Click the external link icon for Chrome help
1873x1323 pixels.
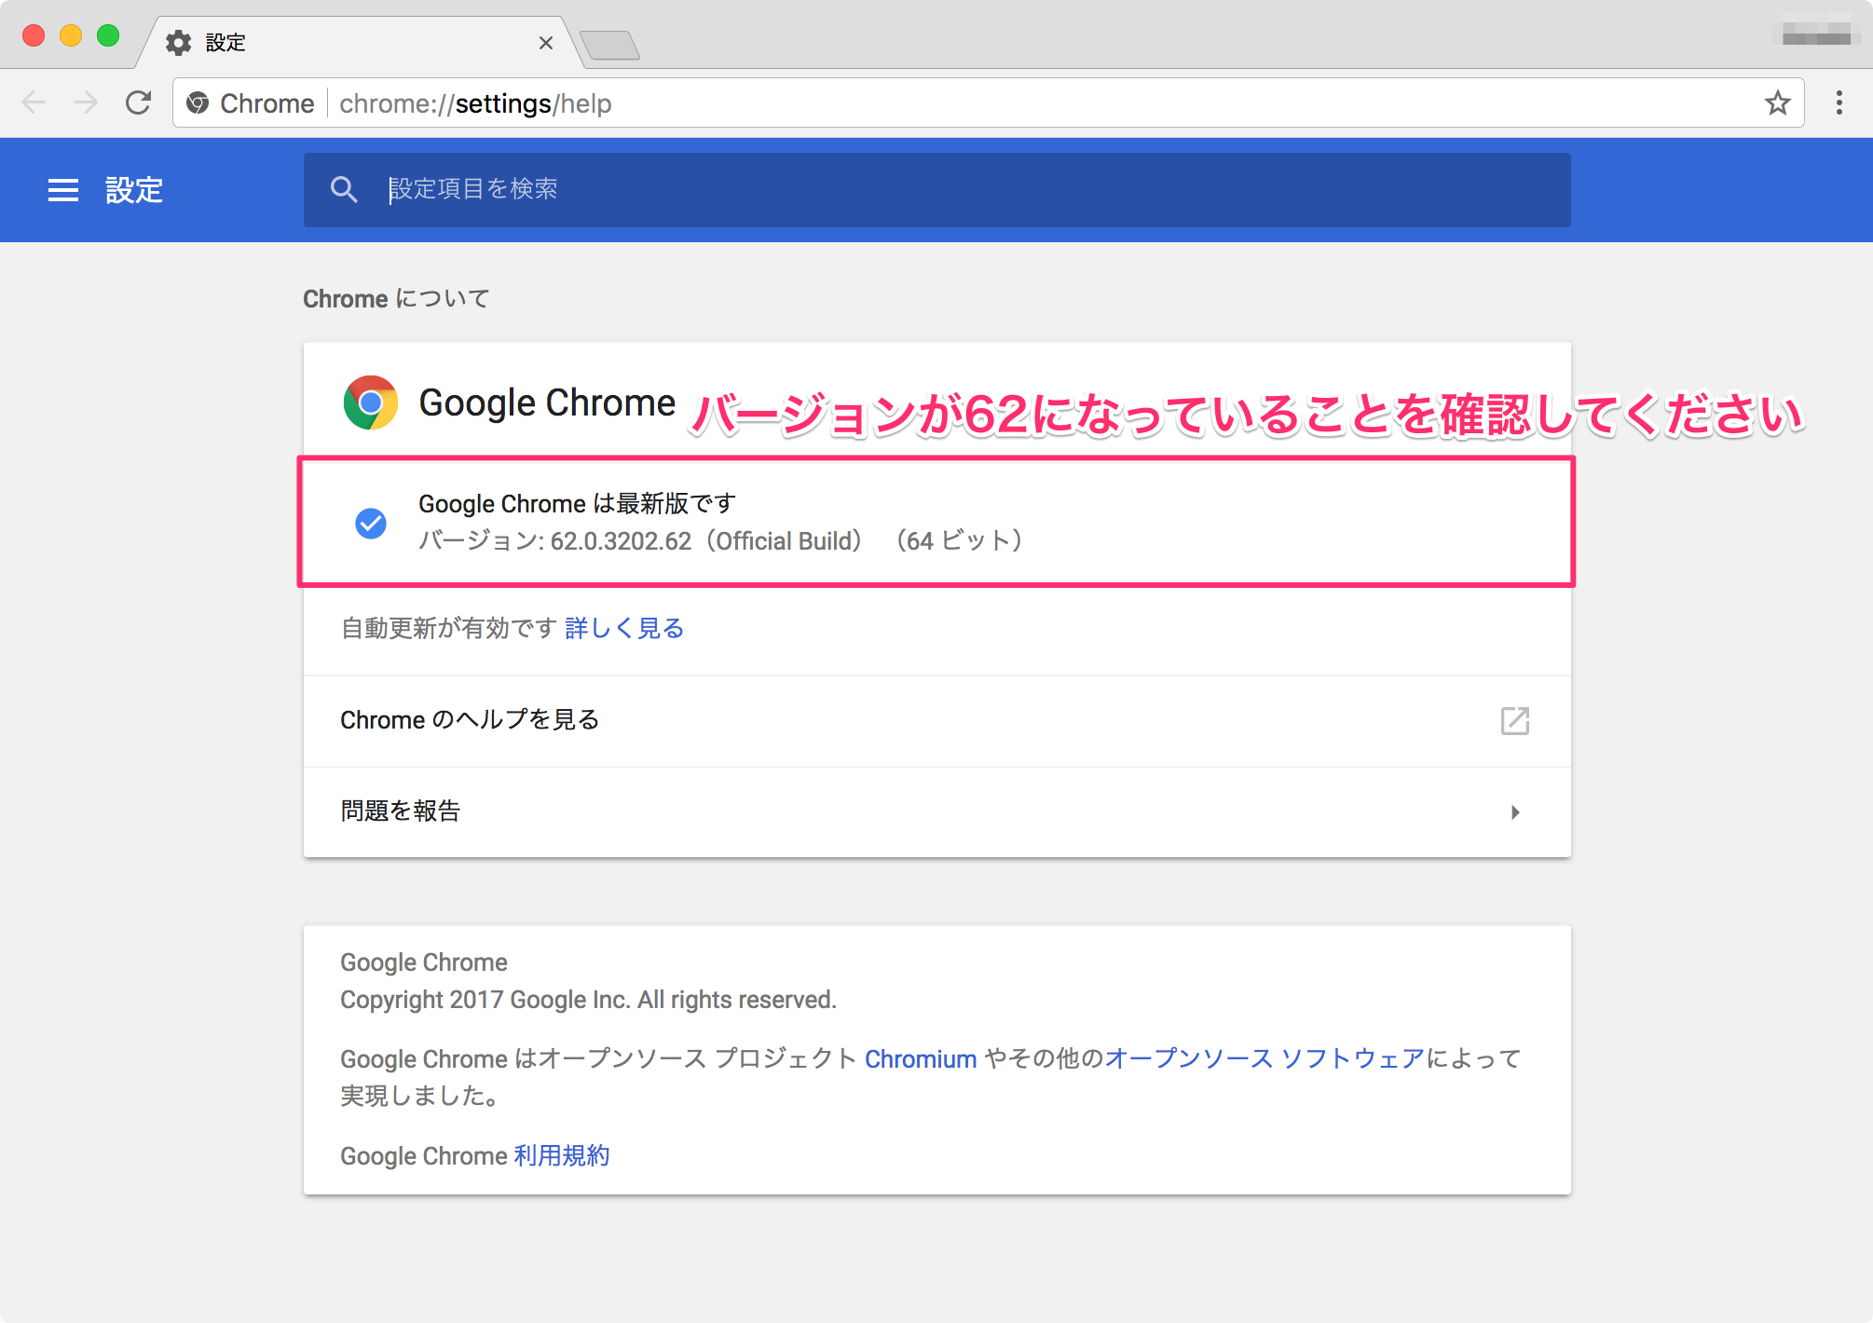pos(1515,720)
